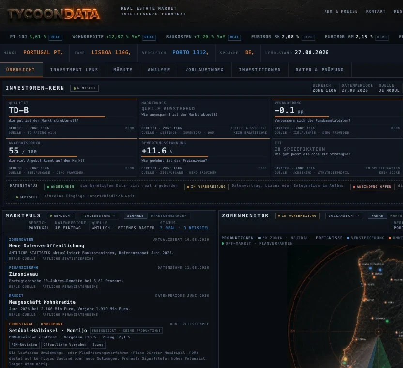Click the REAL badge beside Baukosten ticker
Viewport: 403px width, 368px height.
234,37
